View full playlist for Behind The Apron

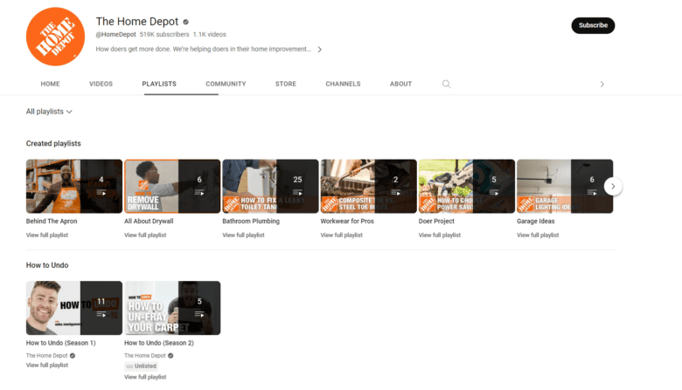(x=47, y=235)
